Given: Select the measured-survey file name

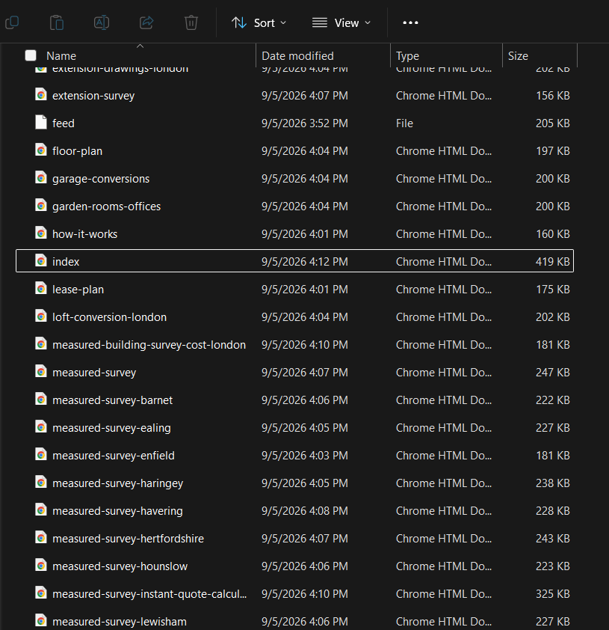Looking at the screenshot, I should click(94, 373).
